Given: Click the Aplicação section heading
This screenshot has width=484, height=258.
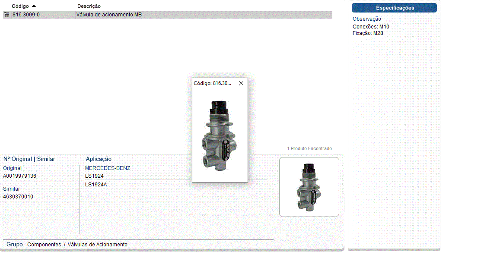Looking at the screenshot, I should (99, 159).
